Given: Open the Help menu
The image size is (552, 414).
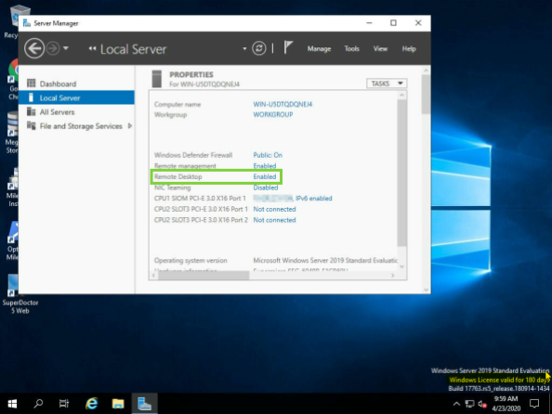Looking at the screenshot, I should point(409,48).
